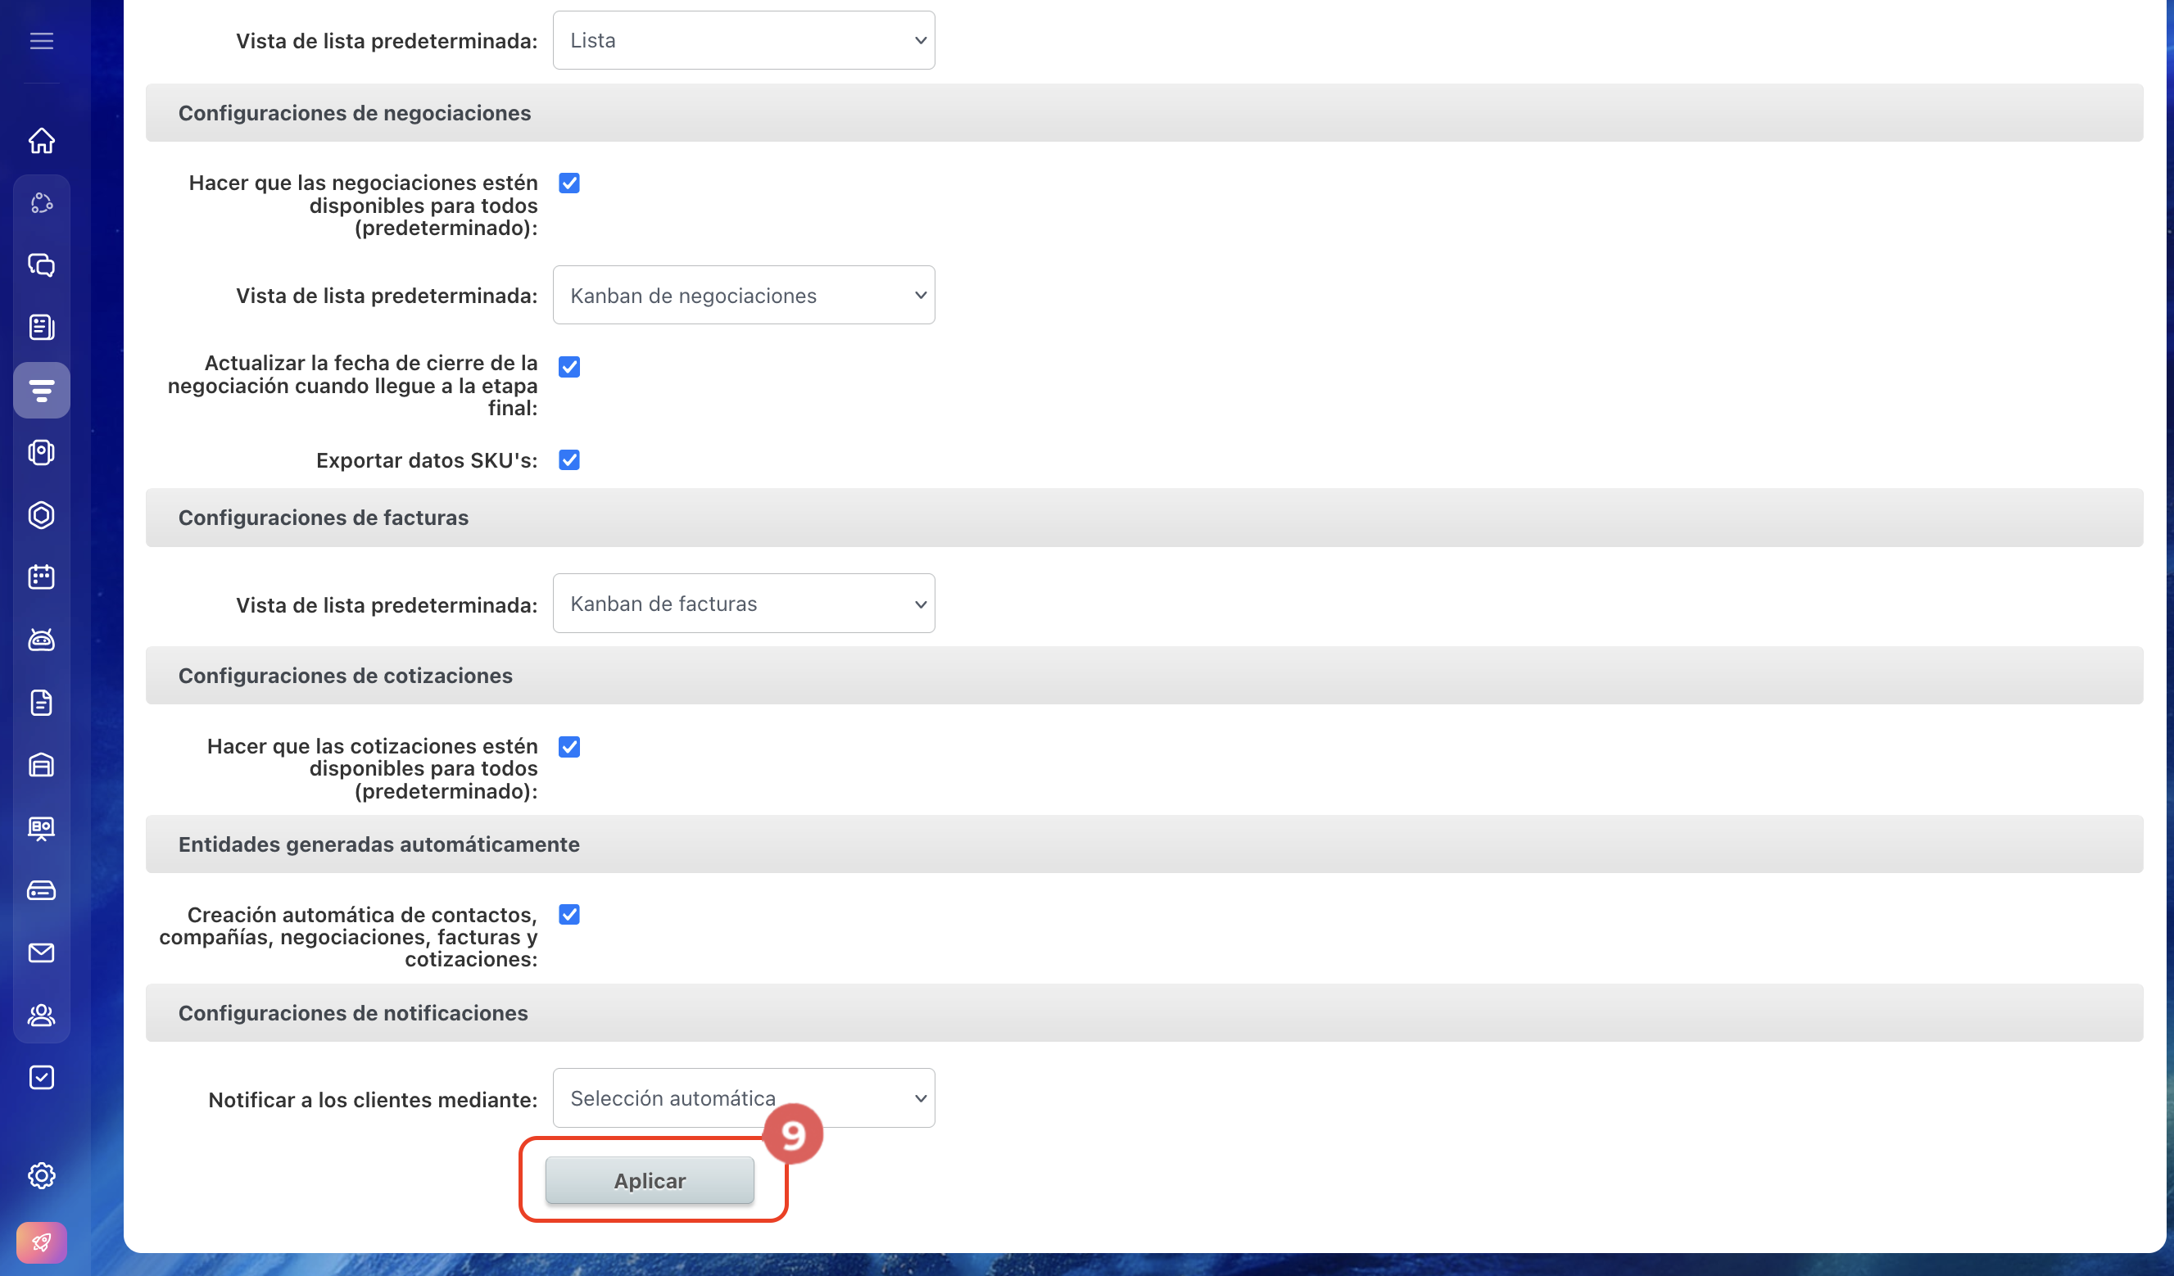This screenshot has height=1276, width=2174.
Task: Open the mail envelope icon
Action: pos(42,952)
